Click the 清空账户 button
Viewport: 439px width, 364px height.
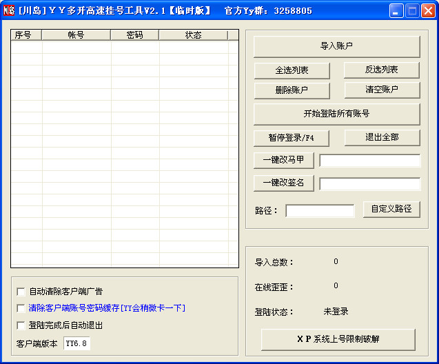(382, 90)
